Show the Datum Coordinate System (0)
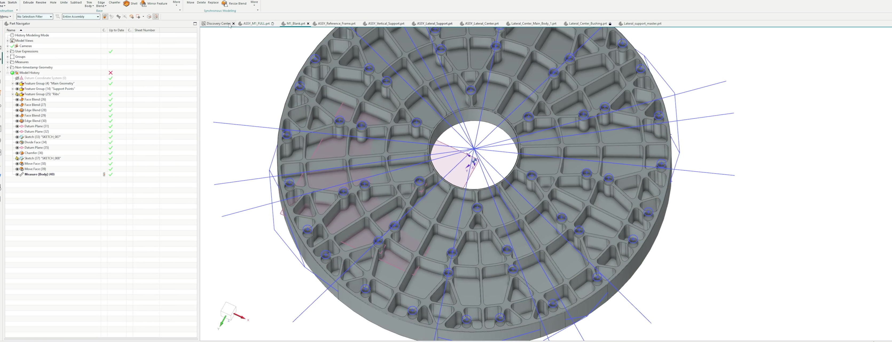892x342 pixels. 17,78
